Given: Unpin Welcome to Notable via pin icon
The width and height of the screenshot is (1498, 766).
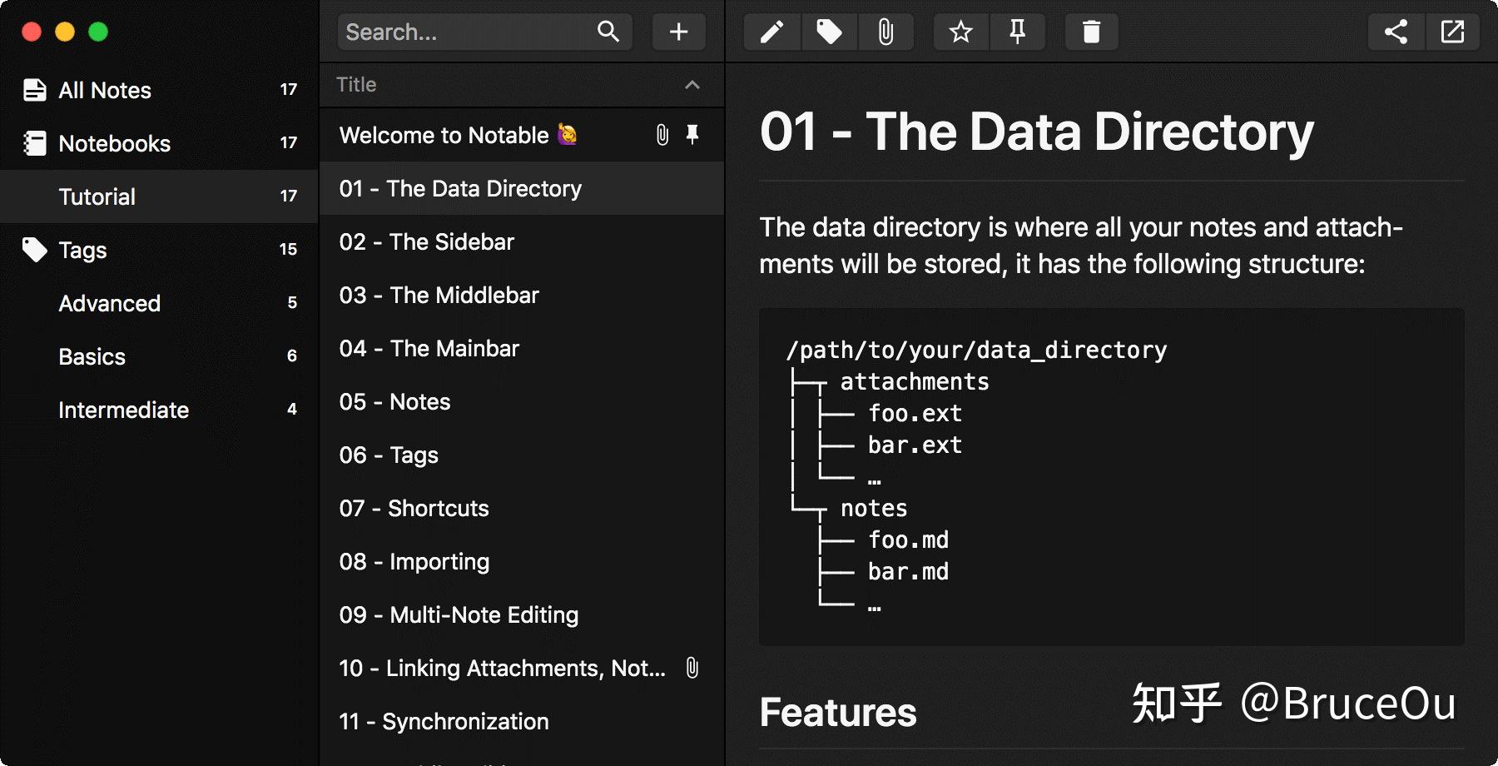Looking at the screenshot, I should pos(692,135).
